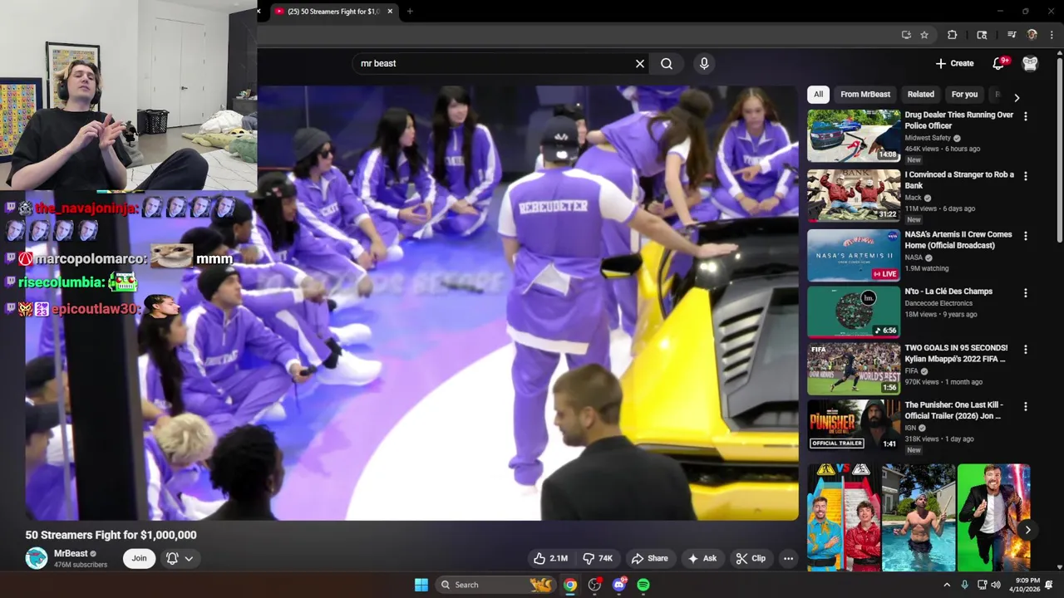Open menu for 'N'to - La Clé Des Champs'

coord(1025,293)
